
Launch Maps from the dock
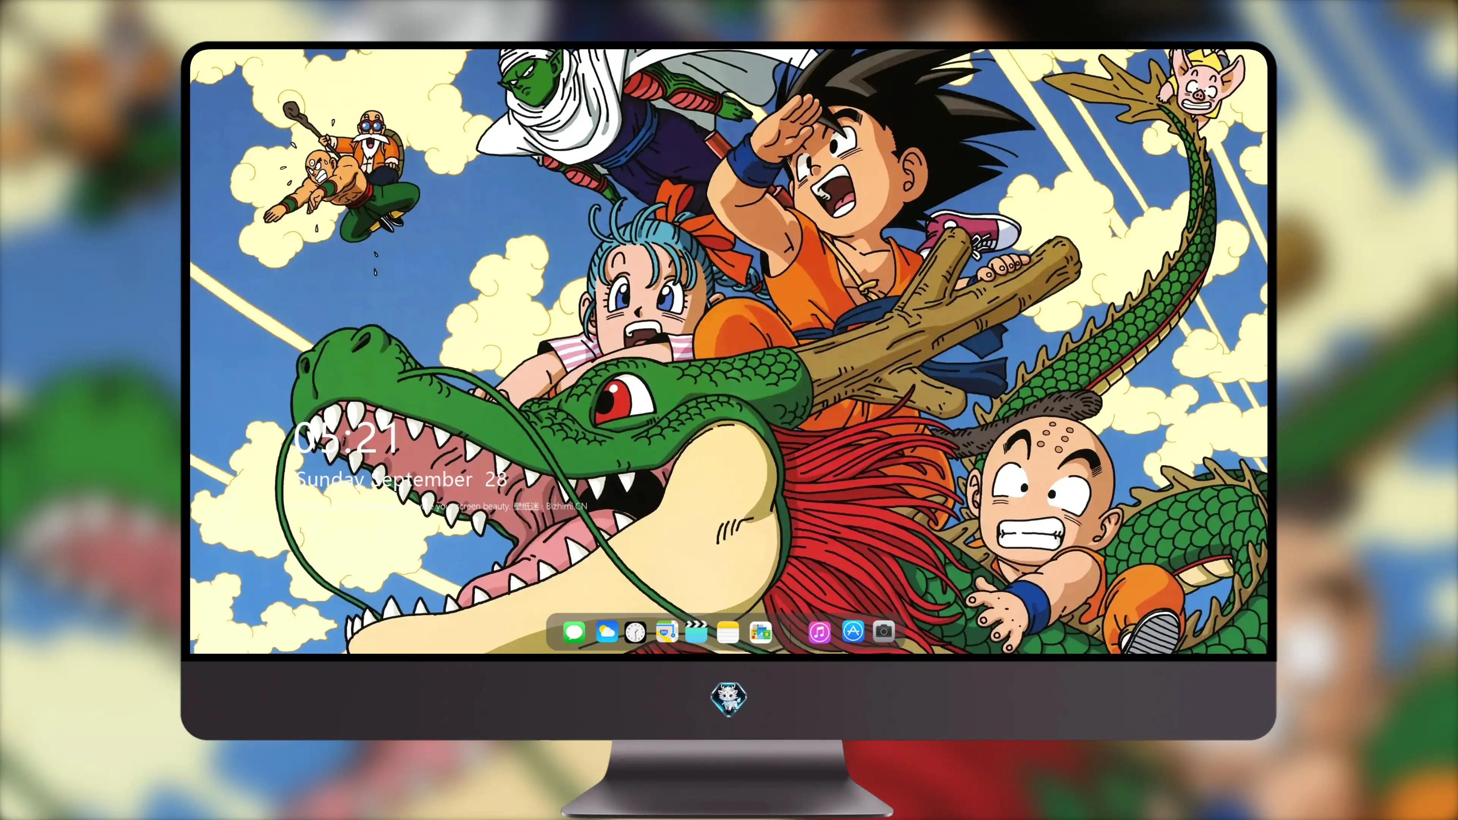tap(667, 632)
